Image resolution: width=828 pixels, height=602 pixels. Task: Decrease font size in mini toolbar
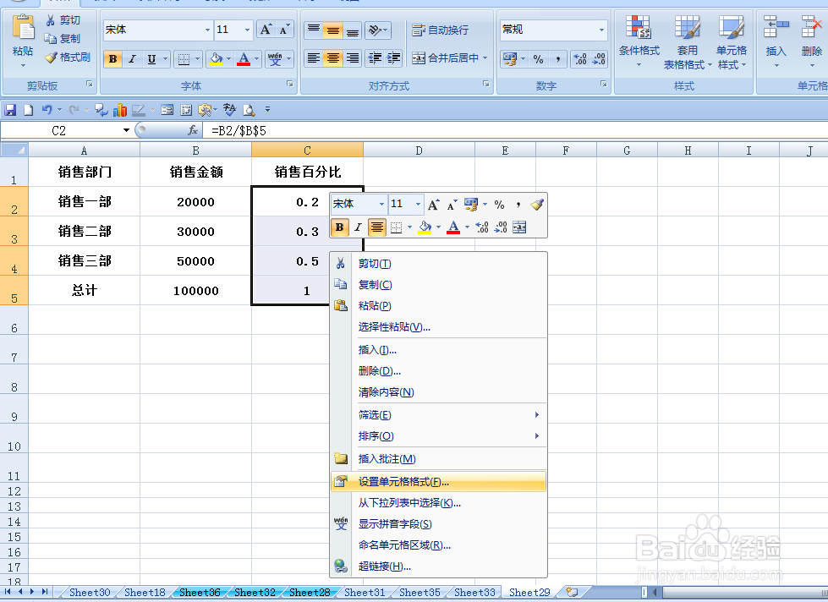tap(452, 204)
